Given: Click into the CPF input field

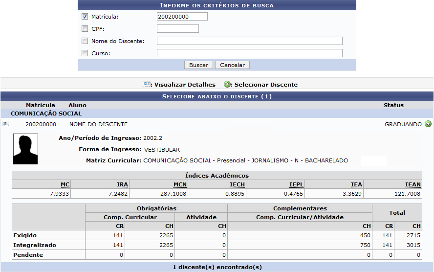Looking at the screenshot, I should pos(178,28).
